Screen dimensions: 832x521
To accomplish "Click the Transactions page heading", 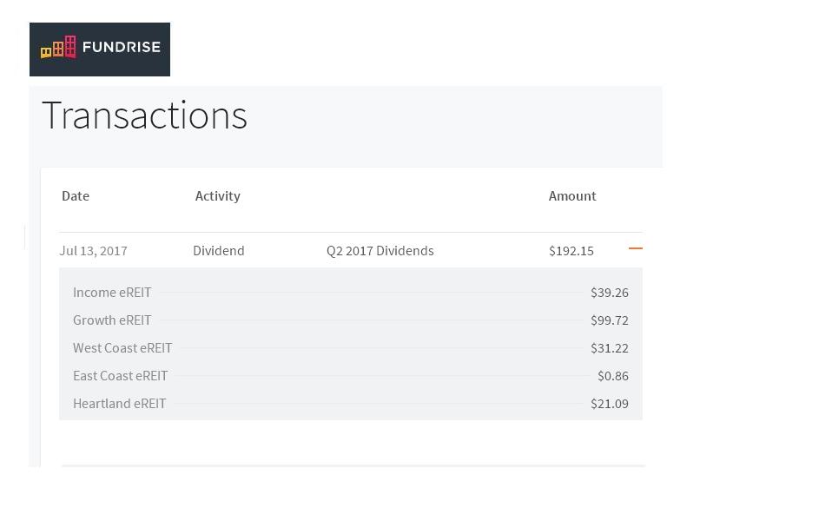I will click(x=144, y=115).
